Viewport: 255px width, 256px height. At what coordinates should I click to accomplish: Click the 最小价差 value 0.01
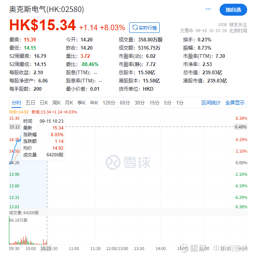click(x=95, y=89)
